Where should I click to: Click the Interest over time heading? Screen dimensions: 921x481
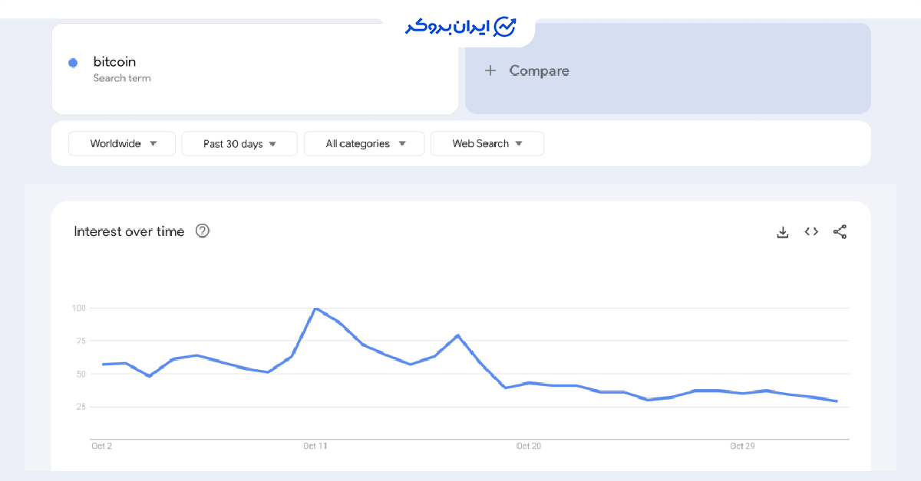[x=129, y=231]
